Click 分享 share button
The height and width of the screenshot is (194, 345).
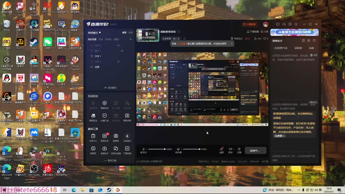pos(265,31)
